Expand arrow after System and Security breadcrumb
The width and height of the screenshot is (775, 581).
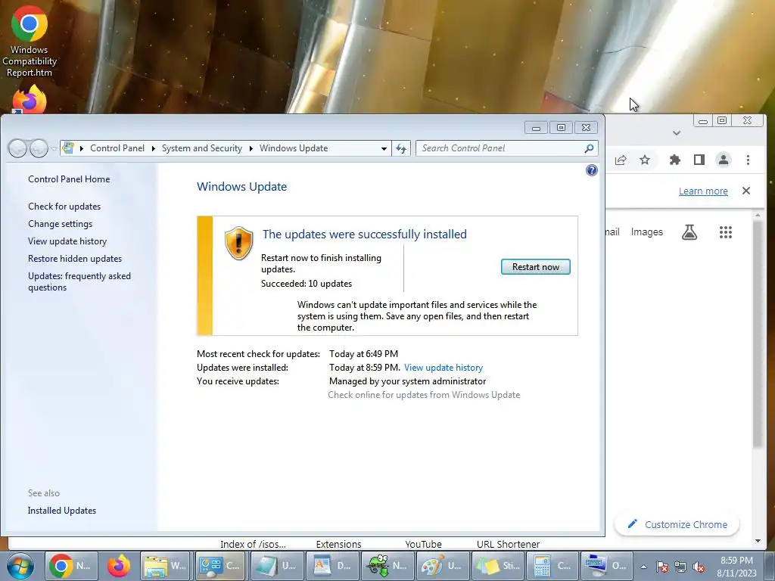coord(251,148)
